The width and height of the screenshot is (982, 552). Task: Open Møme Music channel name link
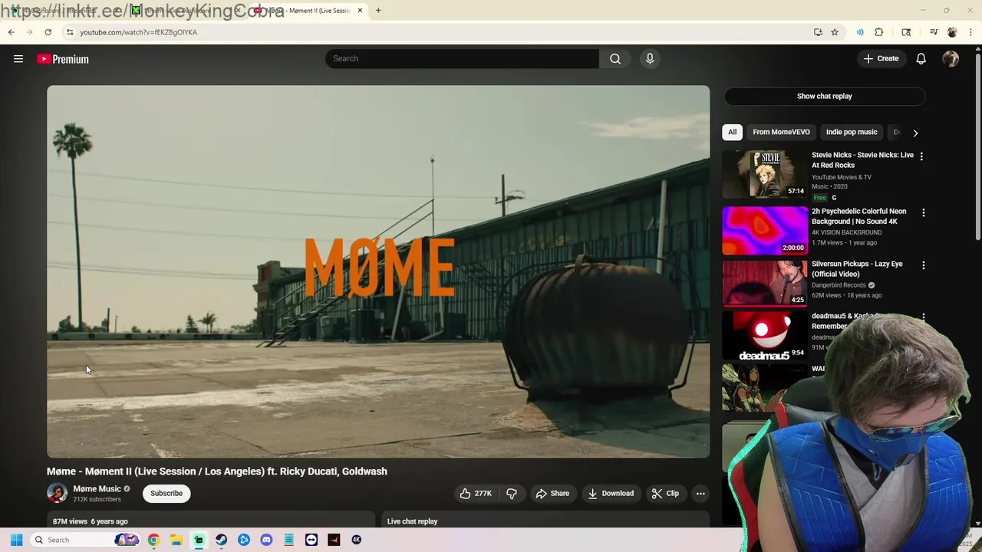point(97,489)
